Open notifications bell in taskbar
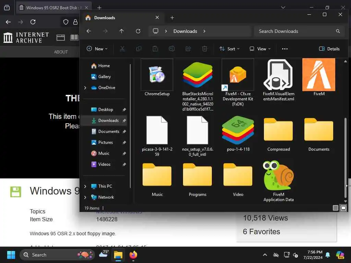Image resolution: width=351 pixels, height=263 pixels. 328,255
